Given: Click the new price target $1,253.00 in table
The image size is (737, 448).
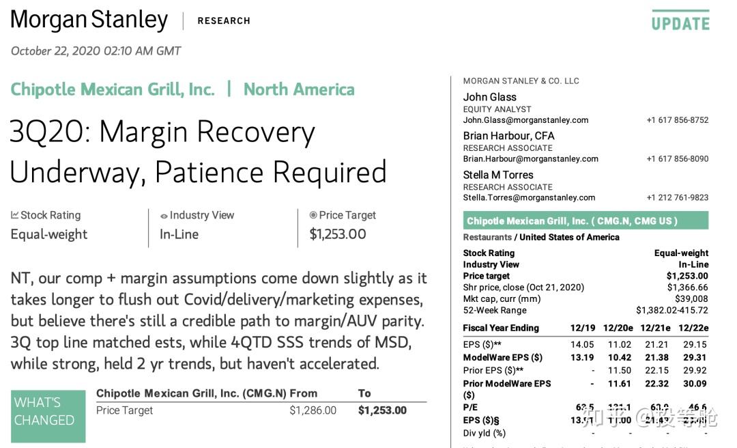Looking at the screenshot, I should pyautogui.click(x=382, y=410).
